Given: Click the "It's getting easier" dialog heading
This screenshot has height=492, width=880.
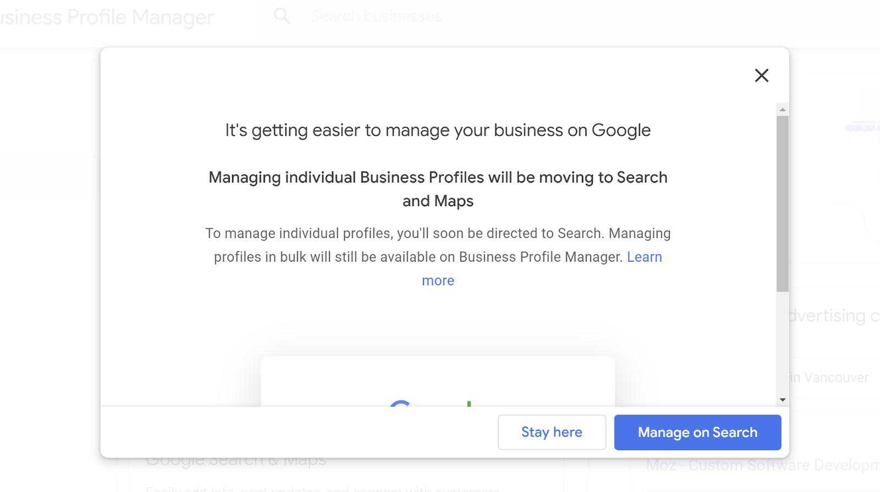Looking at the screenshot, I should click(x=438, y=130).
